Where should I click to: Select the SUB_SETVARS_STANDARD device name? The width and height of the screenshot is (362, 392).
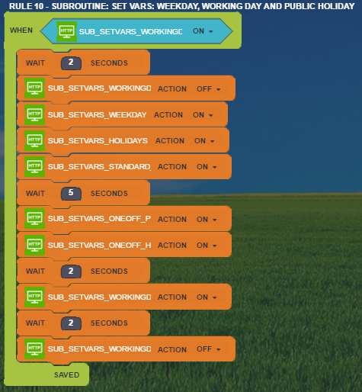99,166
